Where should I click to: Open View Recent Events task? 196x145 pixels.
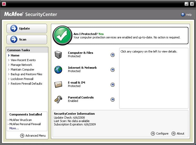point(23,60)
